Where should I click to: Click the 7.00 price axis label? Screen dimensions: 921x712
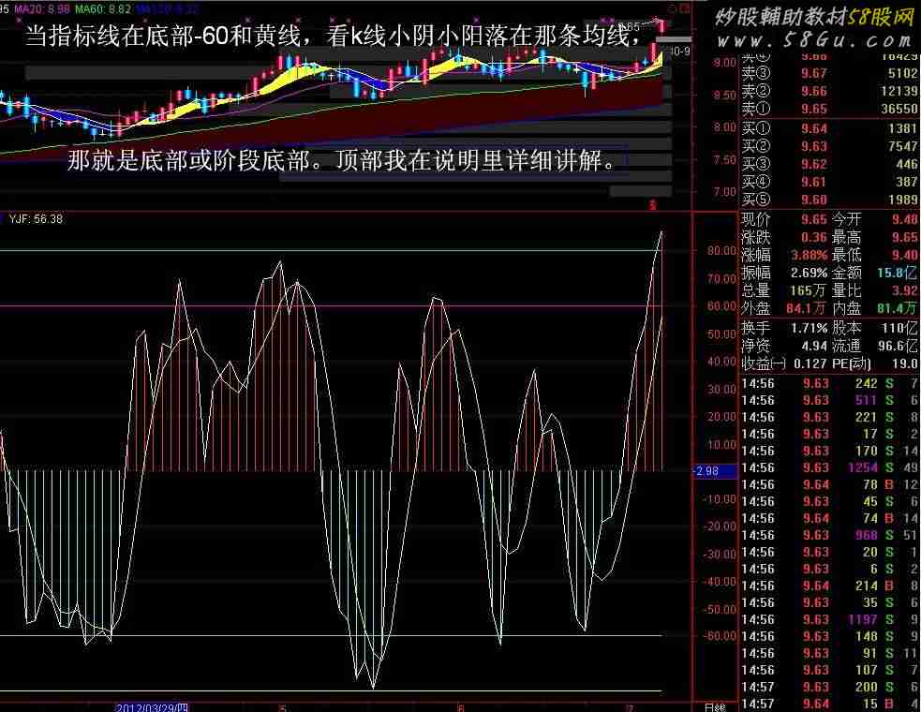click(724, 191)
